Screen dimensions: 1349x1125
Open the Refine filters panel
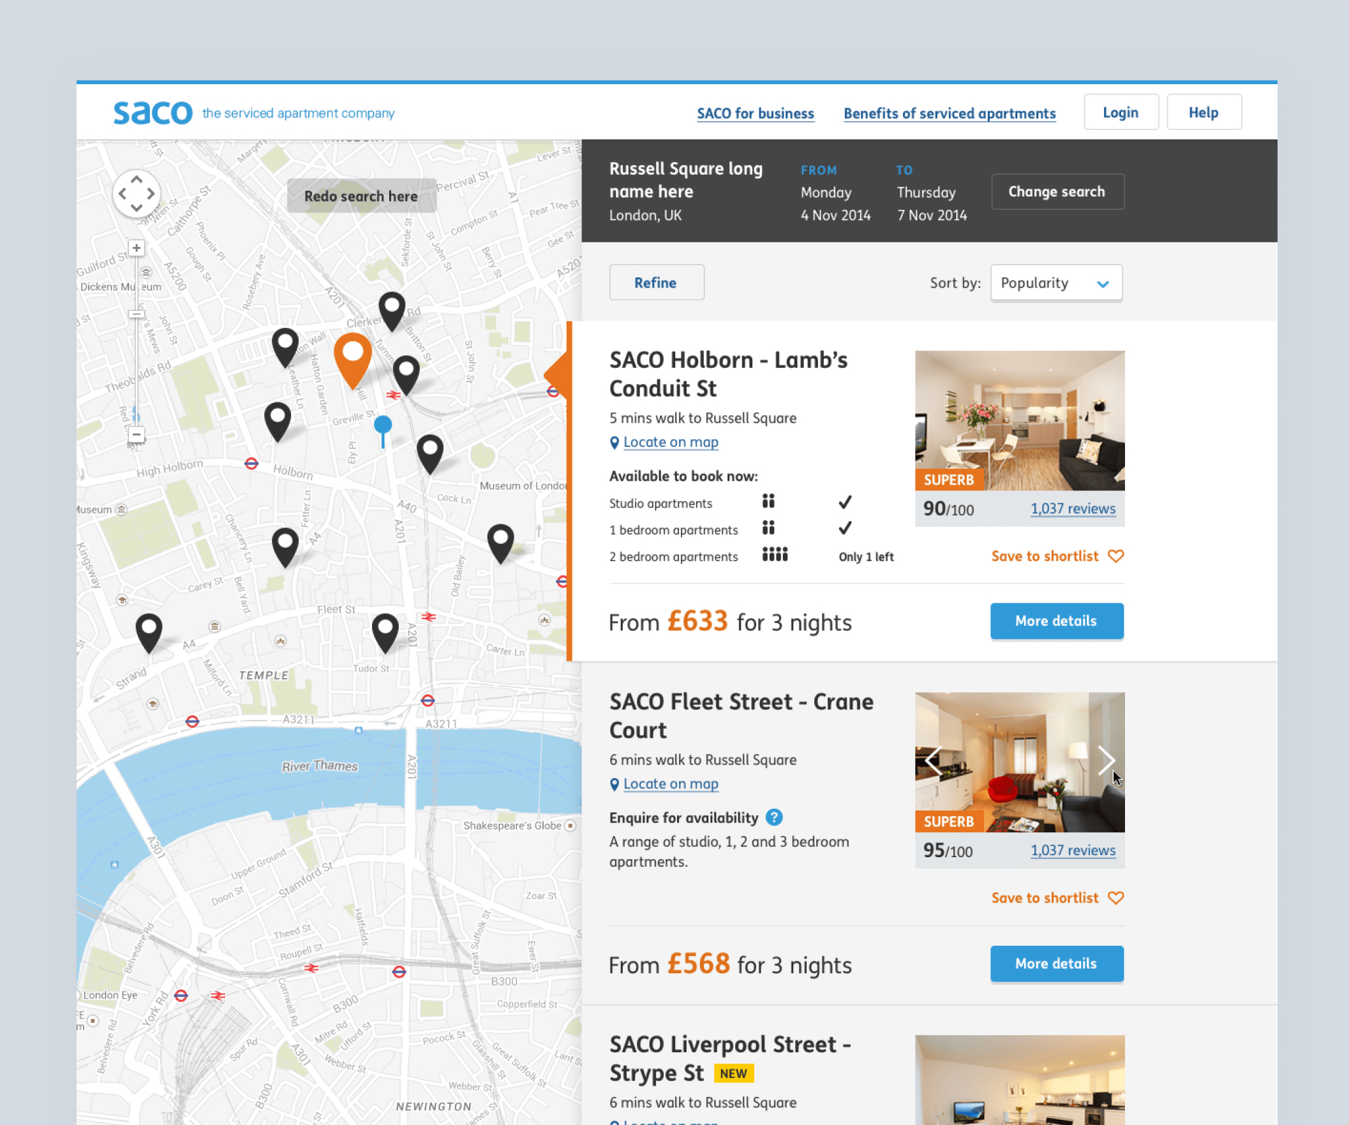coord(656,283)
